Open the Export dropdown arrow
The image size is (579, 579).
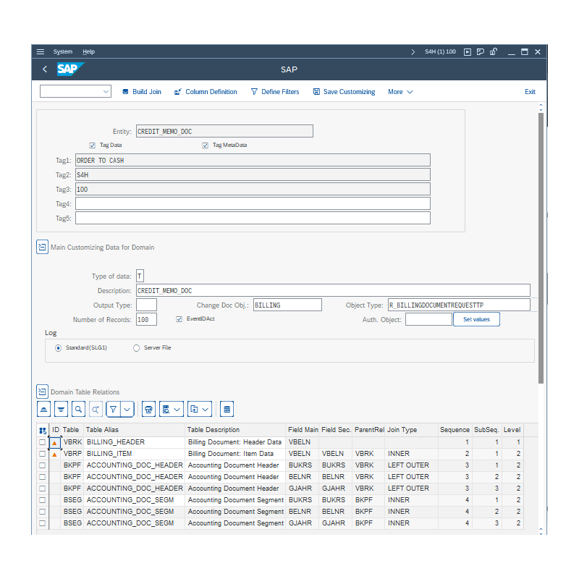(x=206, y=409)
